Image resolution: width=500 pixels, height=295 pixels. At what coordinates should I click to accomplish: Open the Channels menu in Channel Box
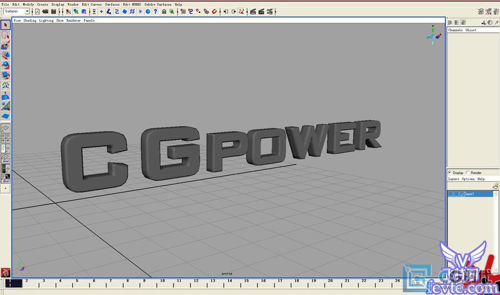[456, 30]
